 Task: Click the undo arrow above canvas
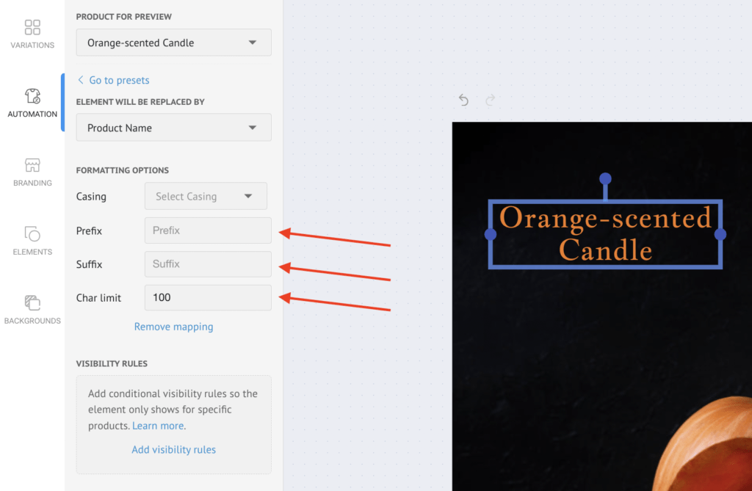pos(463,100)
